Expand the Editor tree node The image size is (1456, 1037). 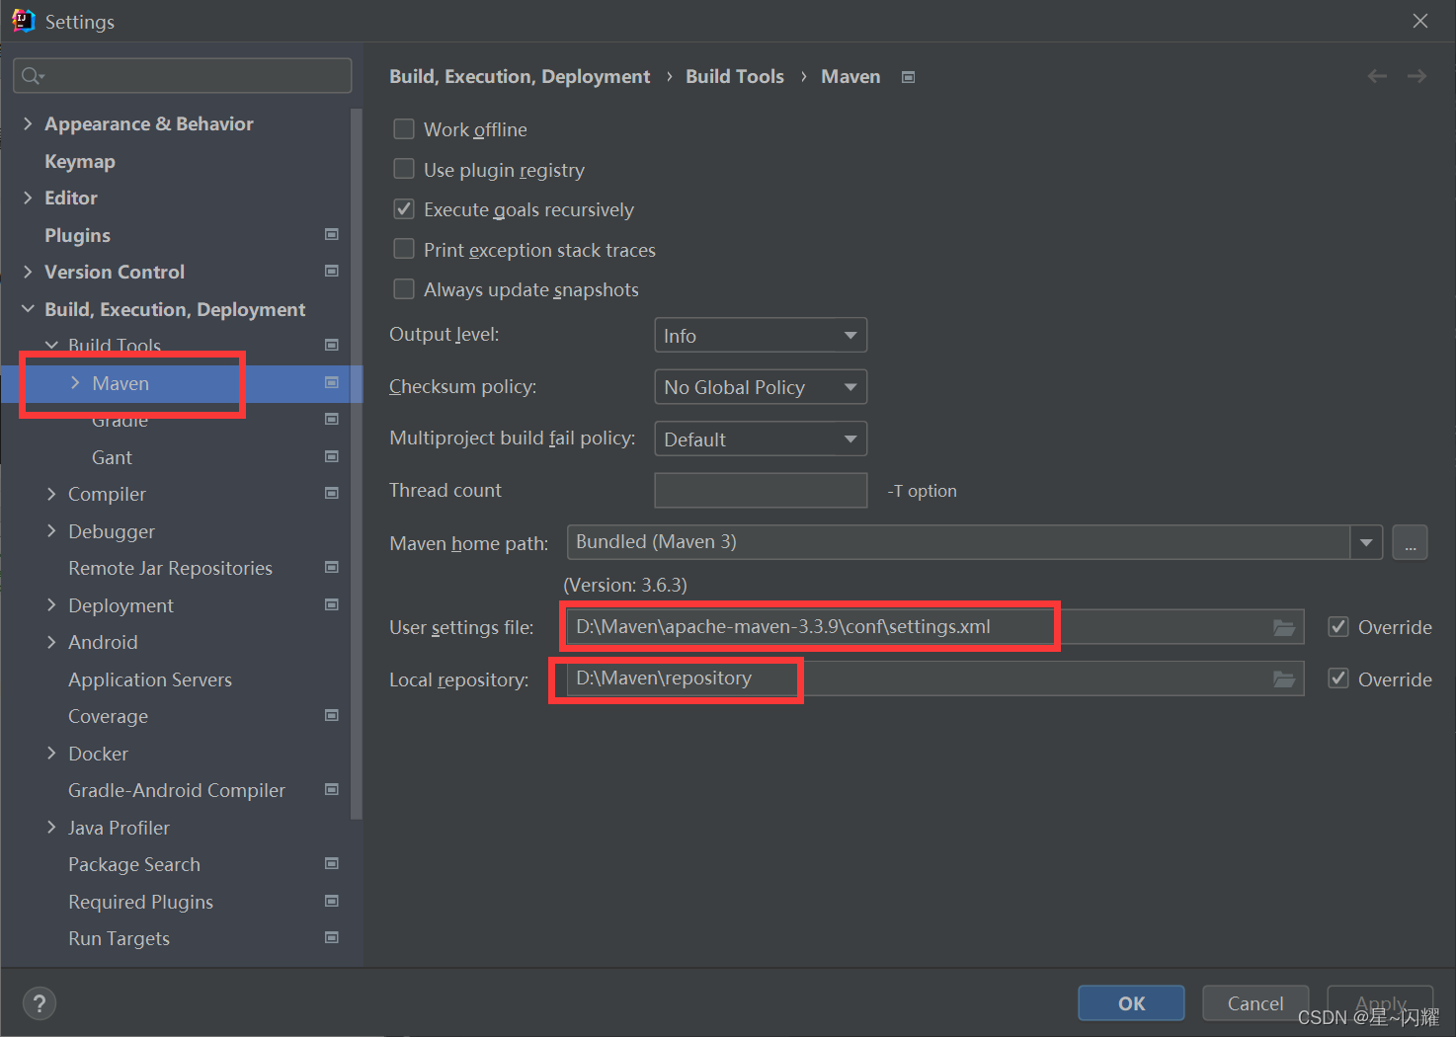click(x=28, y=198)
